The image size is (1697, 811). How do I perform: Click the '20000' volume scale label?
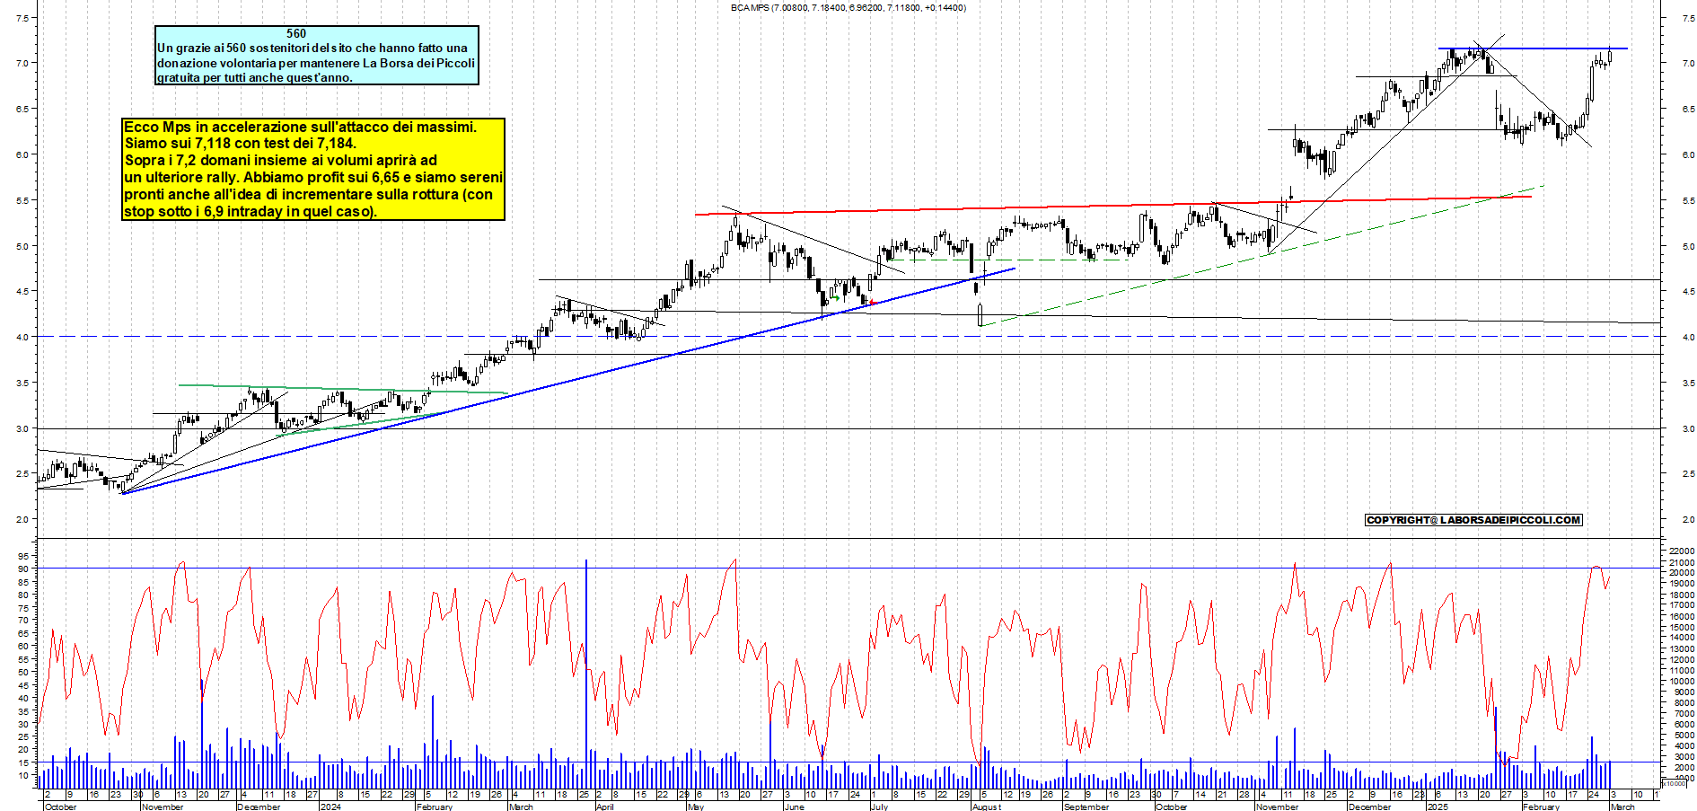tap(1682, 572)
